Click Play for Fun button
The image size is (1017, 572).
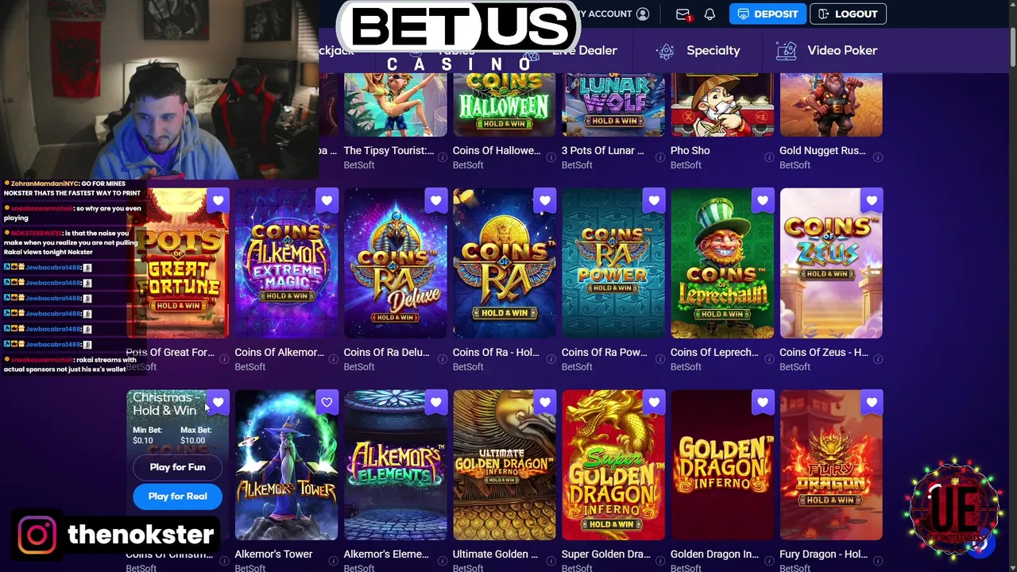[177, 467]
